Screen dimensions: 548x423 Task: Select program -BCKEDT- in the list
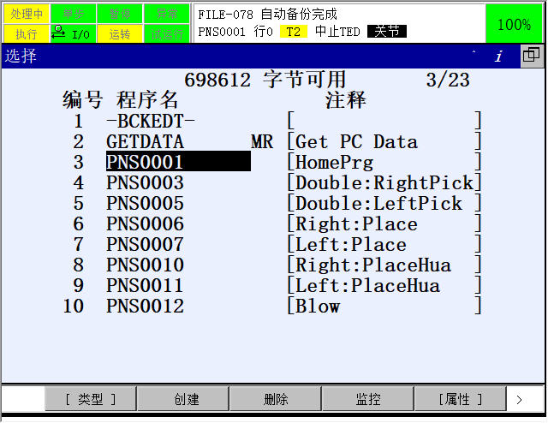tap(151, 122)
